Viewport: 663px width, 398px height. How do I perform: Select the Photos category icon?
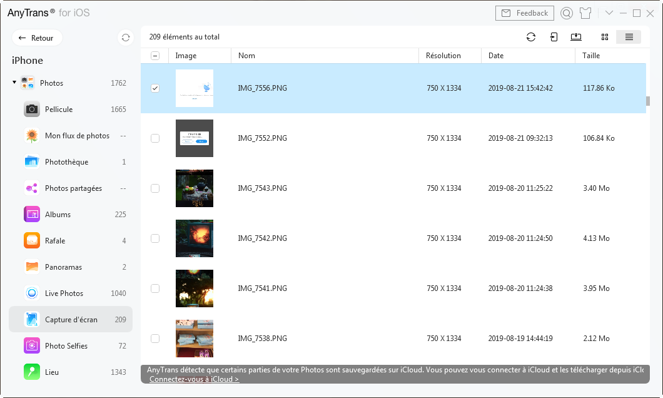pos(28,83)
